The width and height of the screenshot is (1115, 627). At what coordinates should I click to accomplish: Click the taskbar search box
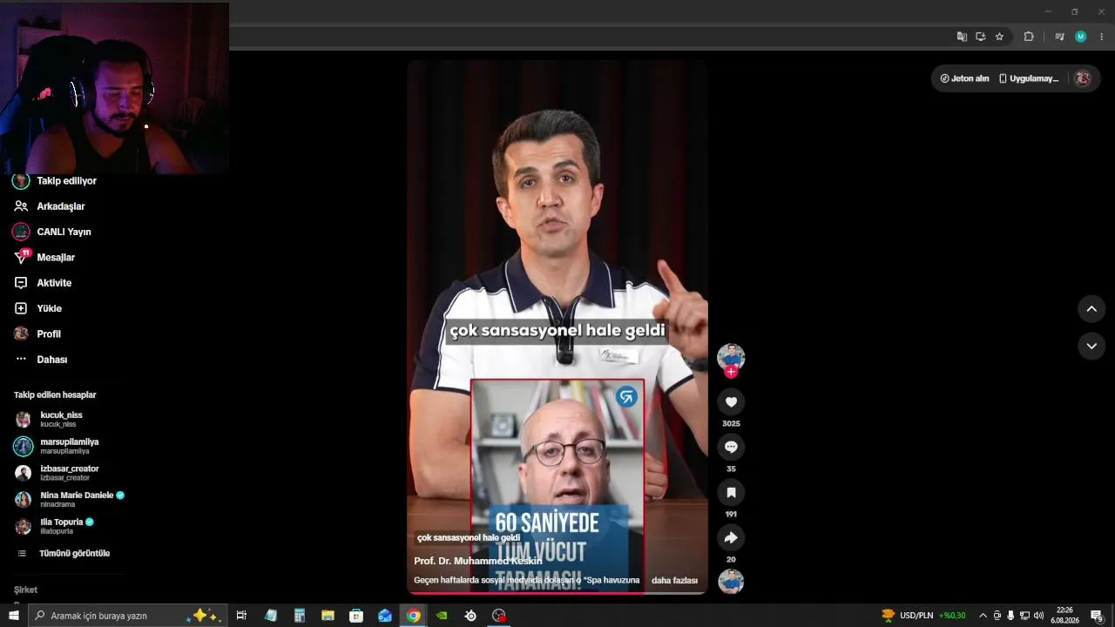point(128,616)
